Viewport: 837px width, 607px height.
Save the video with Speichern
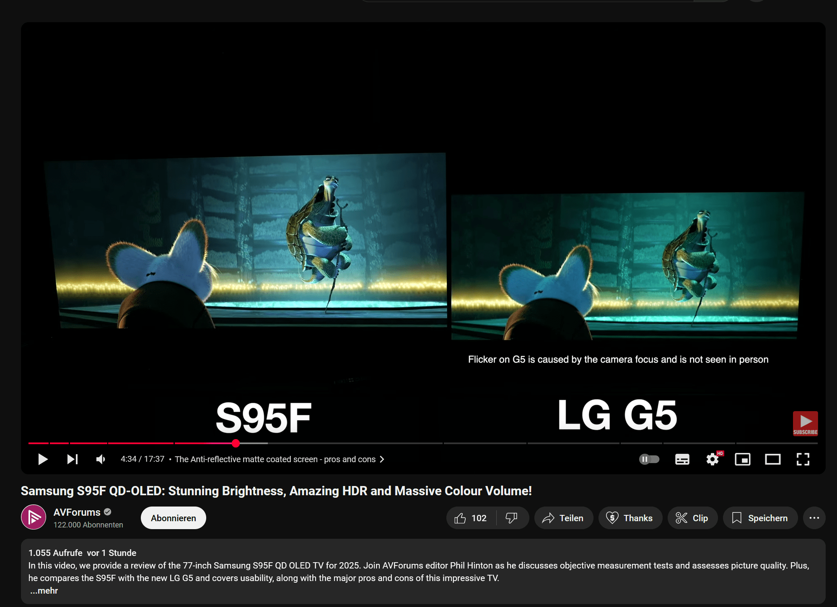point(760,518)
